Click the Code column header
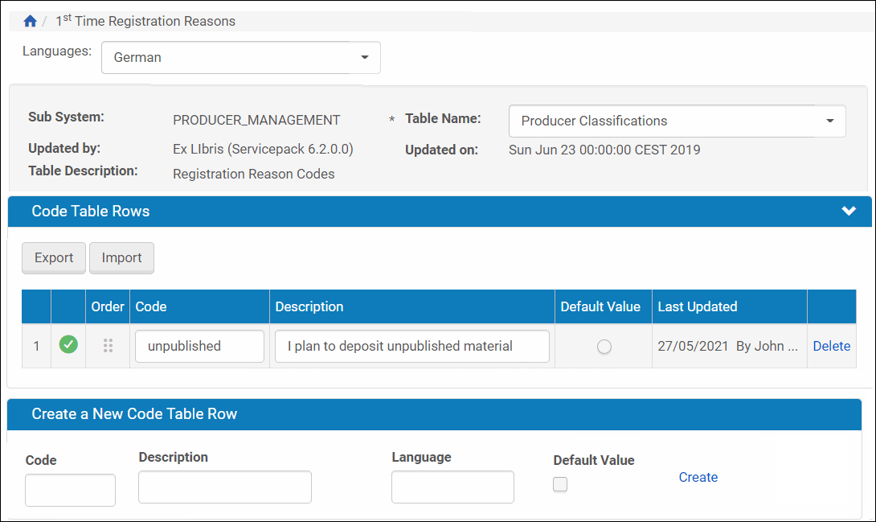The width and height of the screenshot is (876, 522). tap(151, 306)
